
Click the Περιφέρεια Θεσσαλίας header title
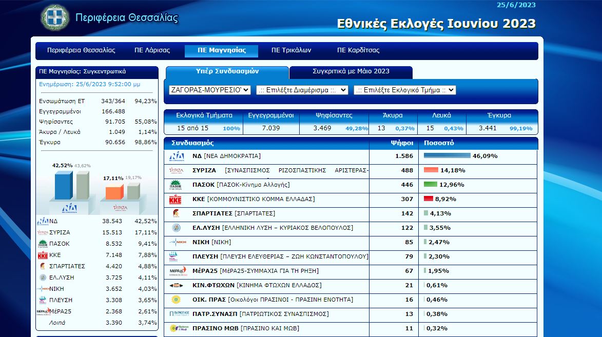[x=127, y=17]
